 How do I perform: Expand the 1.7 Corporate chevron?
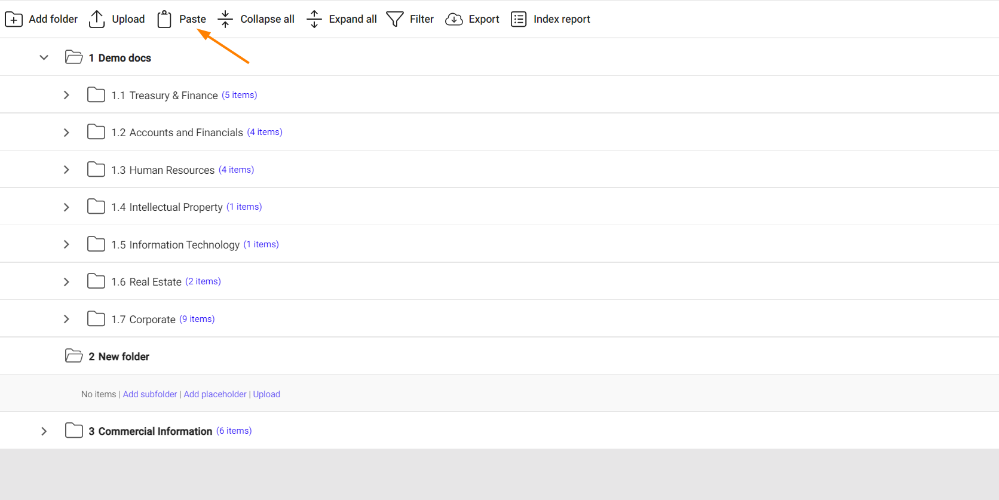pos(66,319)
